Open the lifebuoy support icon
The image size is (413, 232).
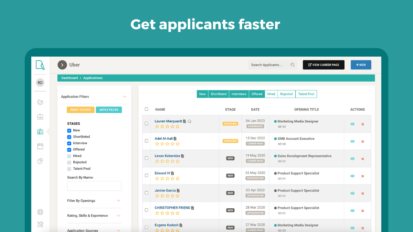click(40, 212)
